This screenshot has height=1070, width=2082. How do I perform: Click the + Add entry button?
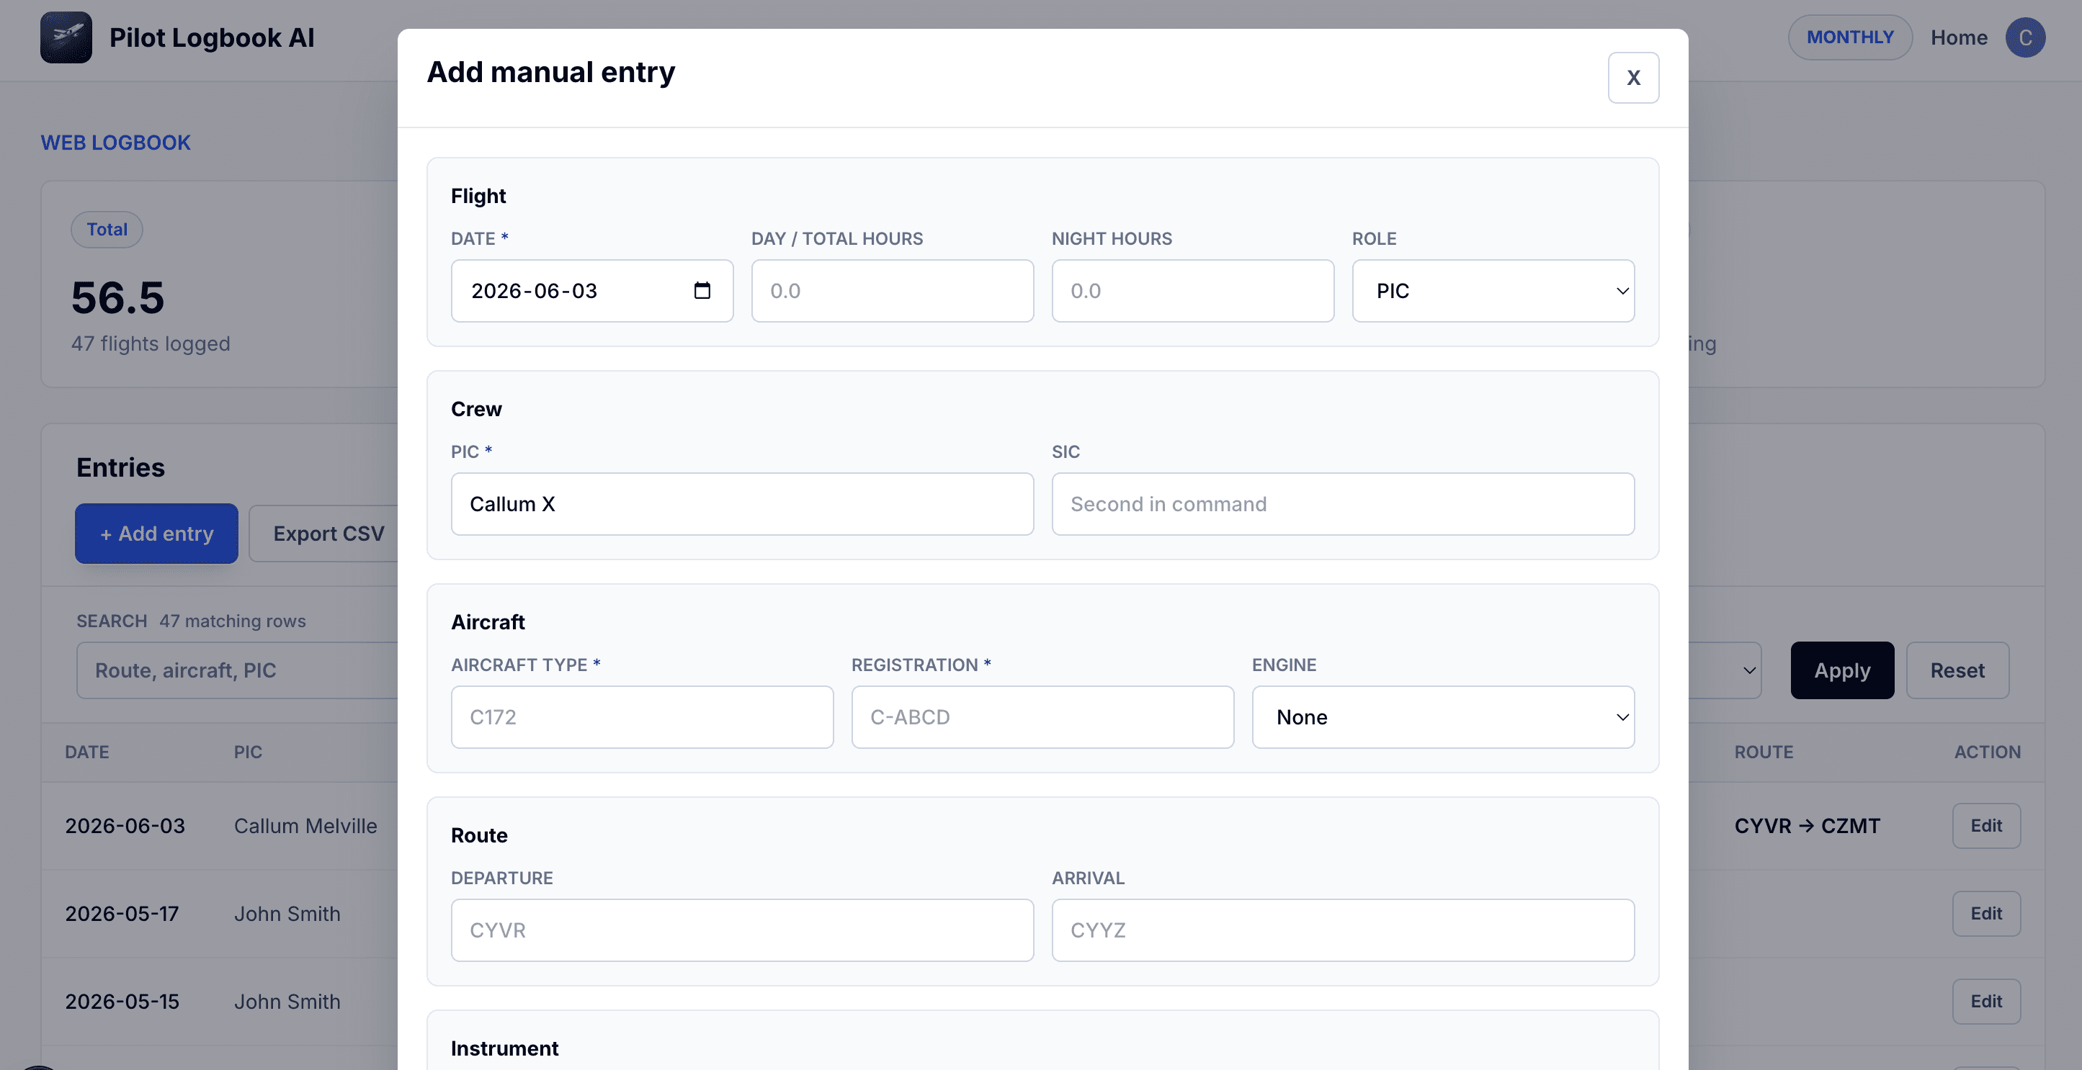tap(157, 534)
